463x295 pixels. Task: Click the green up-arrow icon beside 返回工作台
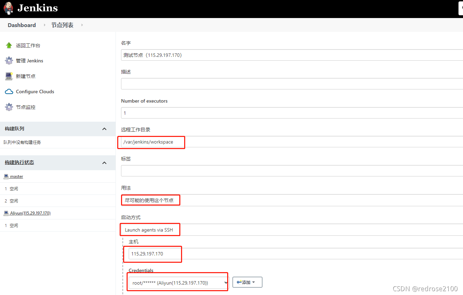coord(9,45)
